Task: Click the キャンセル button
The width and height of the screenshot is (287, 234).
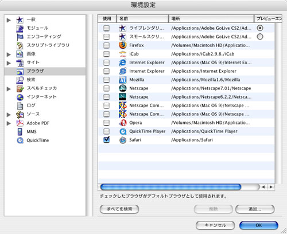Action: pyautogui.click(x=215, y=225)
